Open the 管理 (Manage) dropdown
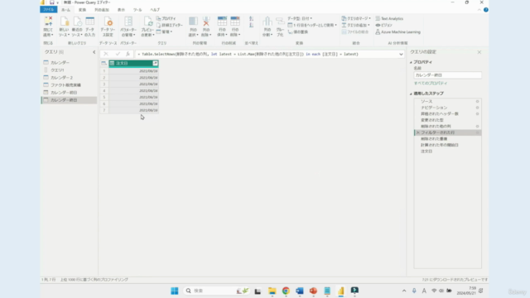530x298 pixels. pos(165,31)
